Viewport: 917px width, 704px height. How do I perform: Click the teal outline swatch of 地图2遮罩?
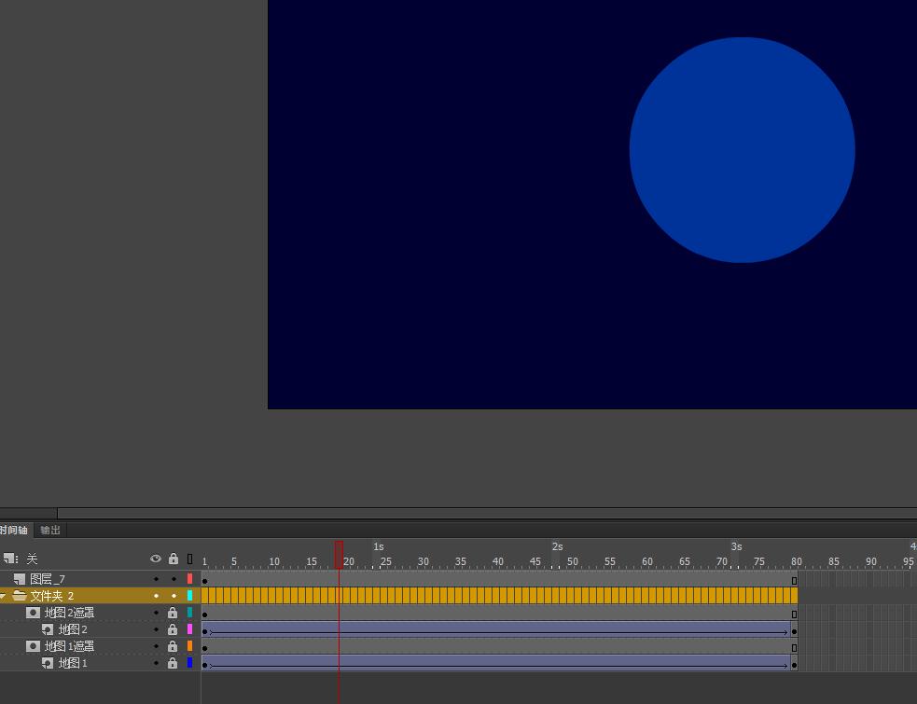tap(189, 613)
